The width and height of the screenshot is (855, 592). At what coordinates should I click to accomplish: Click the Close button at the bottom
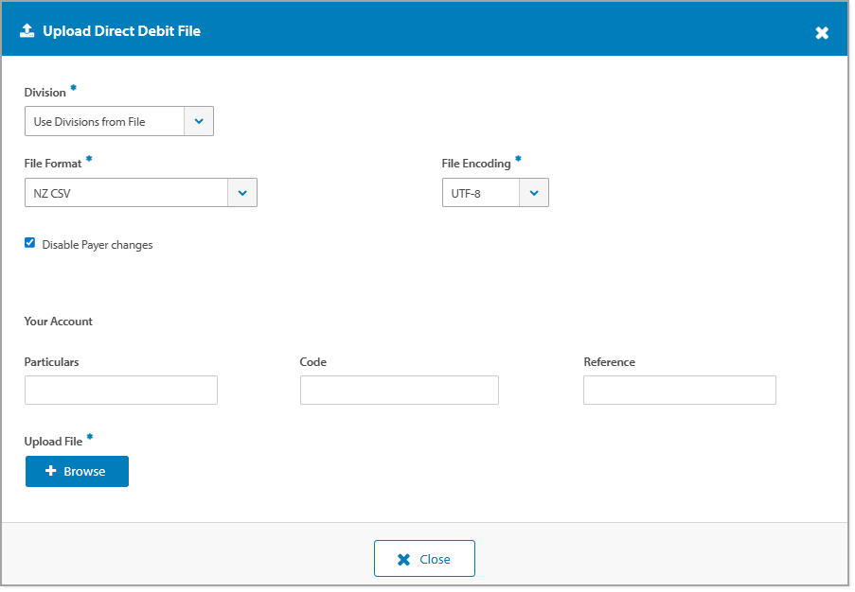point(424,558)
